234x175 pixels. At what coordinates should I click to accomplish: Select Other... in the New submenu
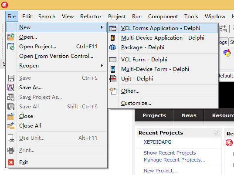(x=163, y=91)
